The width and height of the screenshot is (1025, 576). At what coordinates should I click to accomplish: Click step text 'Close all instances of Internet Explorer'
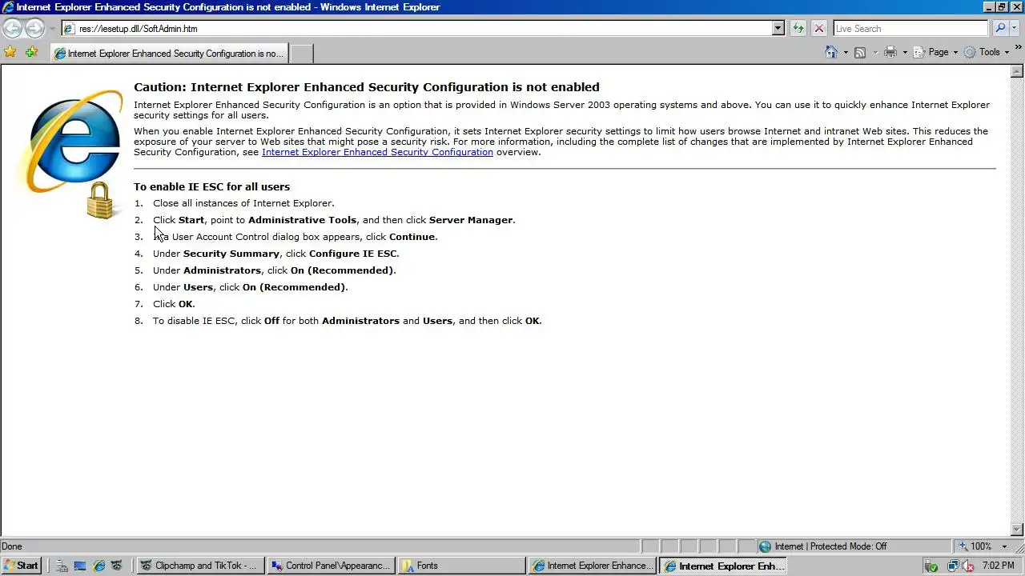click(243, 203)
